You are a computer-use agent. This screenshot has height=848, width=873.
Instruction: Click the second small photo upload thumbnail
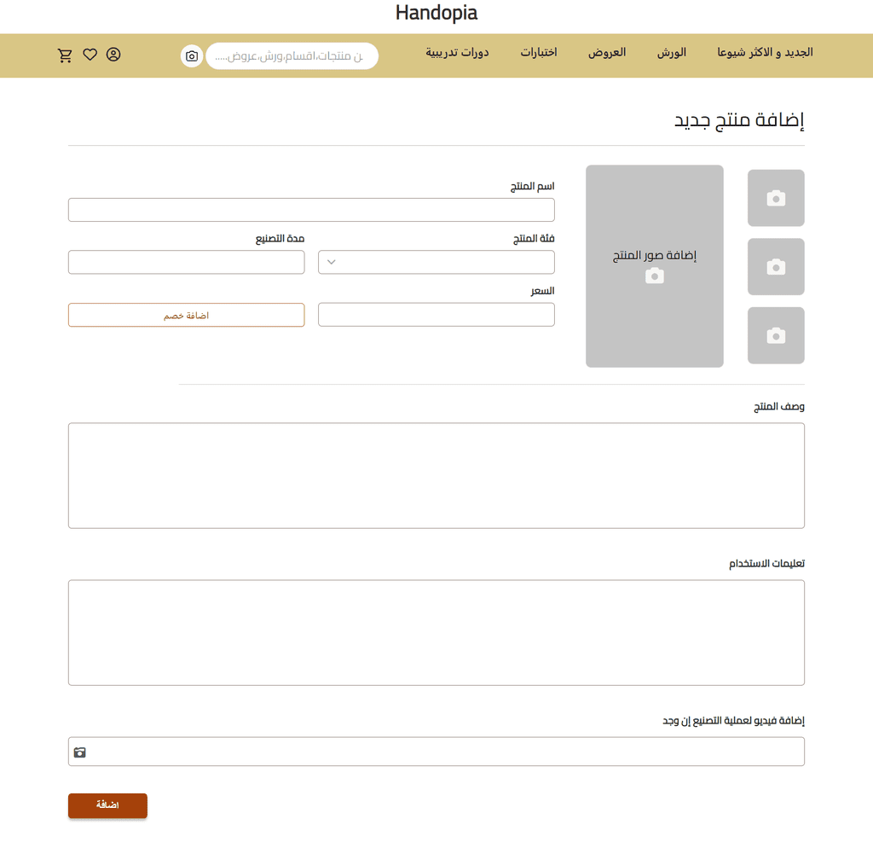(776, 266)
